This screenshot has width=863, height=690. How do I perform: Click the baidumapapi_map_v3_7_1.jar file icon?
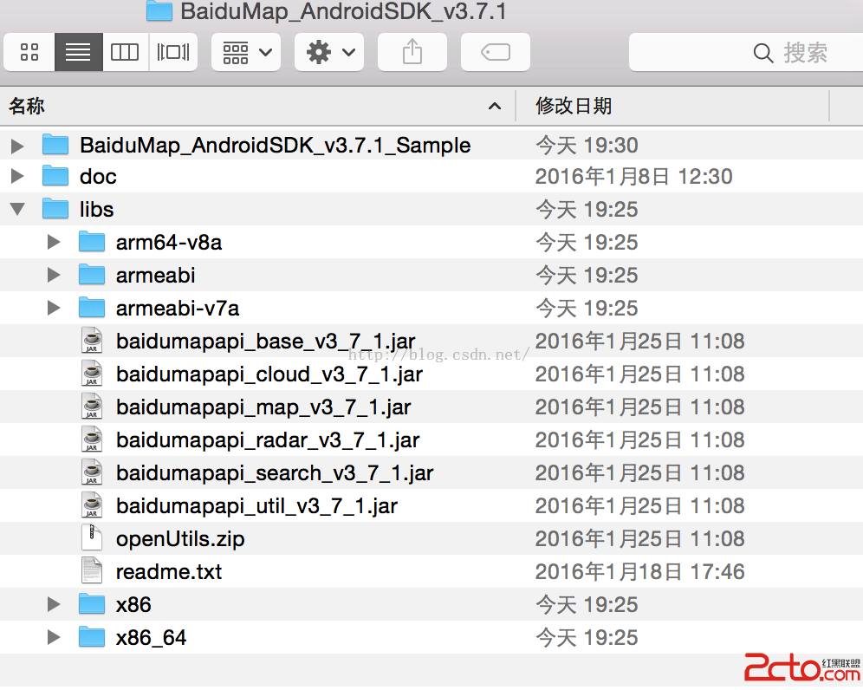pos(92,407)
